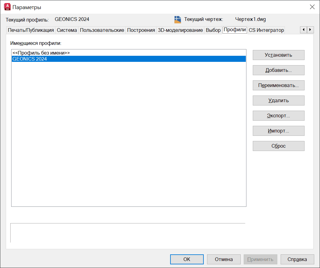Image resolution: width=320 pixels, height=268 pixels.
Task: Open the Печать/Публикация tab
Action: coord(31,30)
